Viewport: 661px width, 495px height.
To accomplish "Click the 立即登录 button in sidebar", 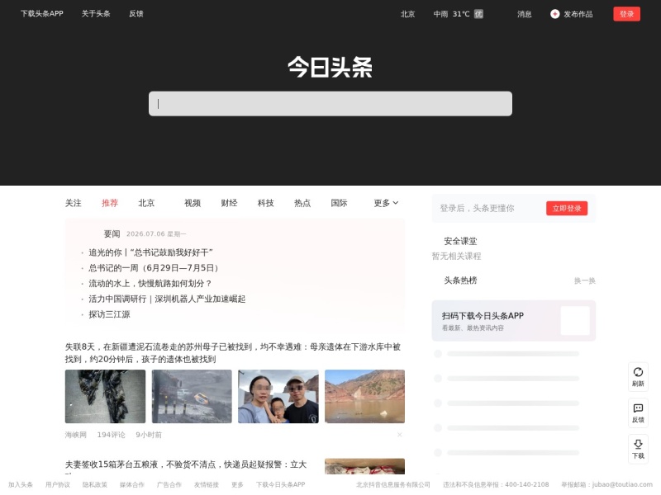I will pyautogui.click(x=567, y=208).
